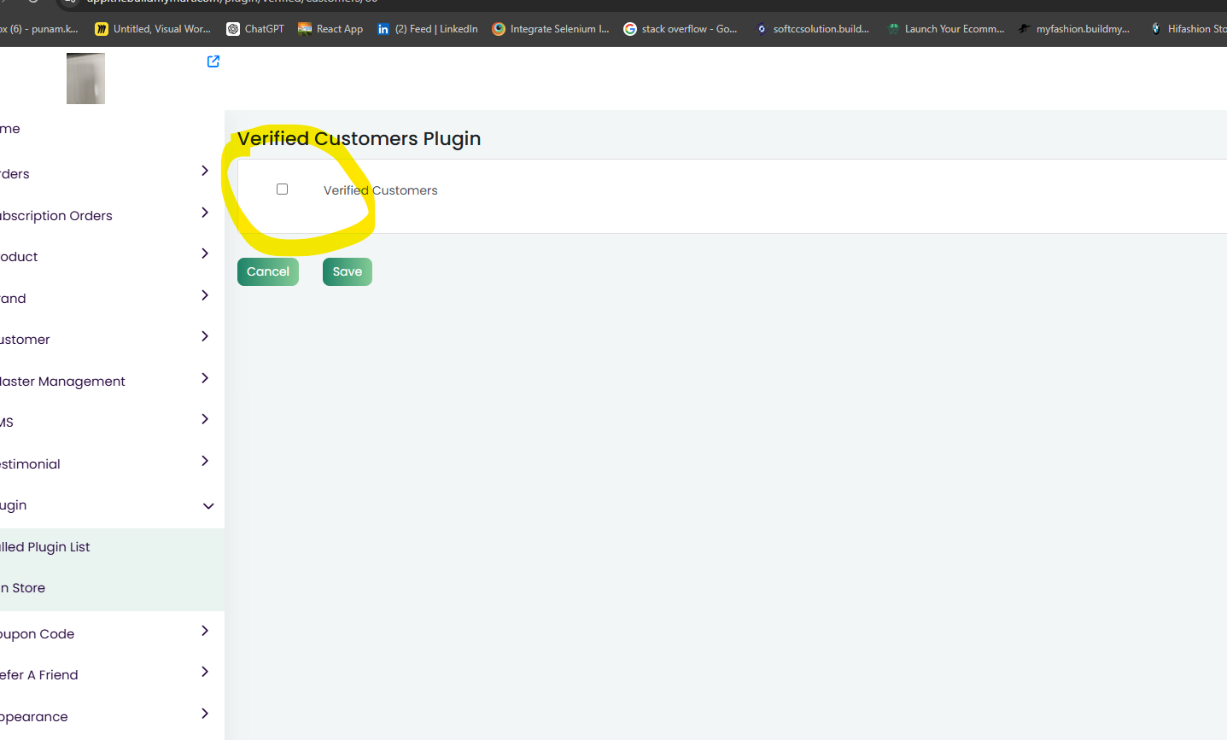The width and height of the screenshot is (1227, 740).
Task: Open myfashion.buildmy bookmark
Action: pos(1074,29)
